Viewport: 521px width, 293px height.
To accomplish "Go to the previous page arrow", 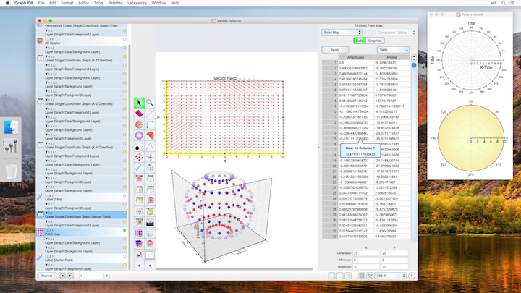I will pos(62,276).
